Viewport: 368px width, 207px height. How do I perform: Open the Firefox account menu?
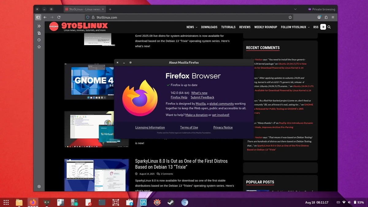pyautogui.click(x=319, y=17)
